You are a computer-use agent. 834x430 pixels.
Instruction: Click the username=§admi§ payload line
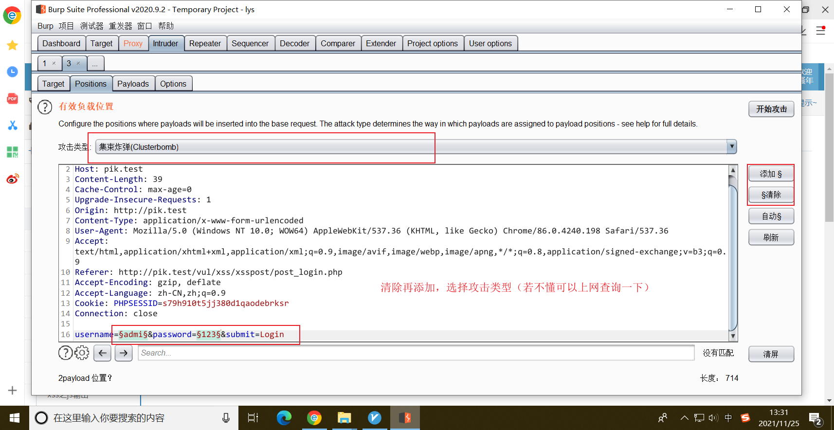click(x=179, y=334)
